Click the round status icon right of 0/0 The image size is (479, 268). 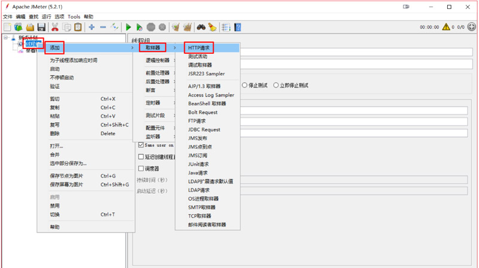point(472,27)
